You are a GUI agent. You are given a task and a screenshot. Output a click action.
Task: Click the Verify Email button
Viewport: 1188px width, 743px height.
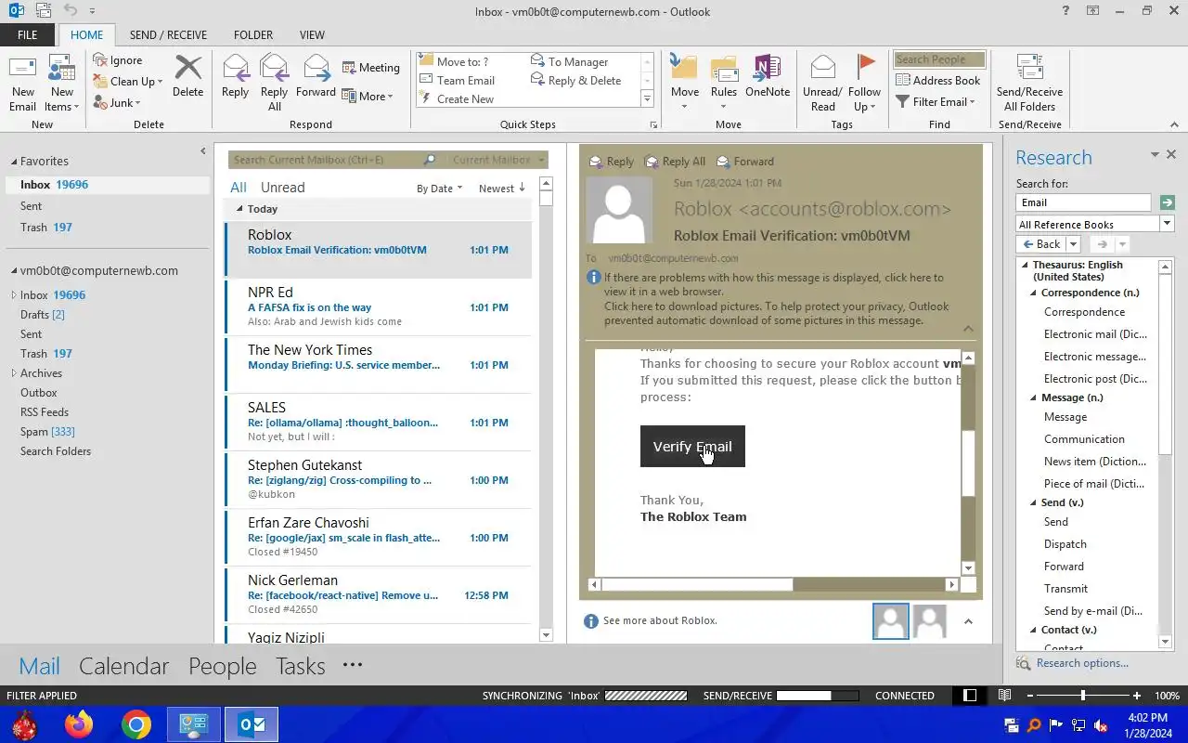692,447
